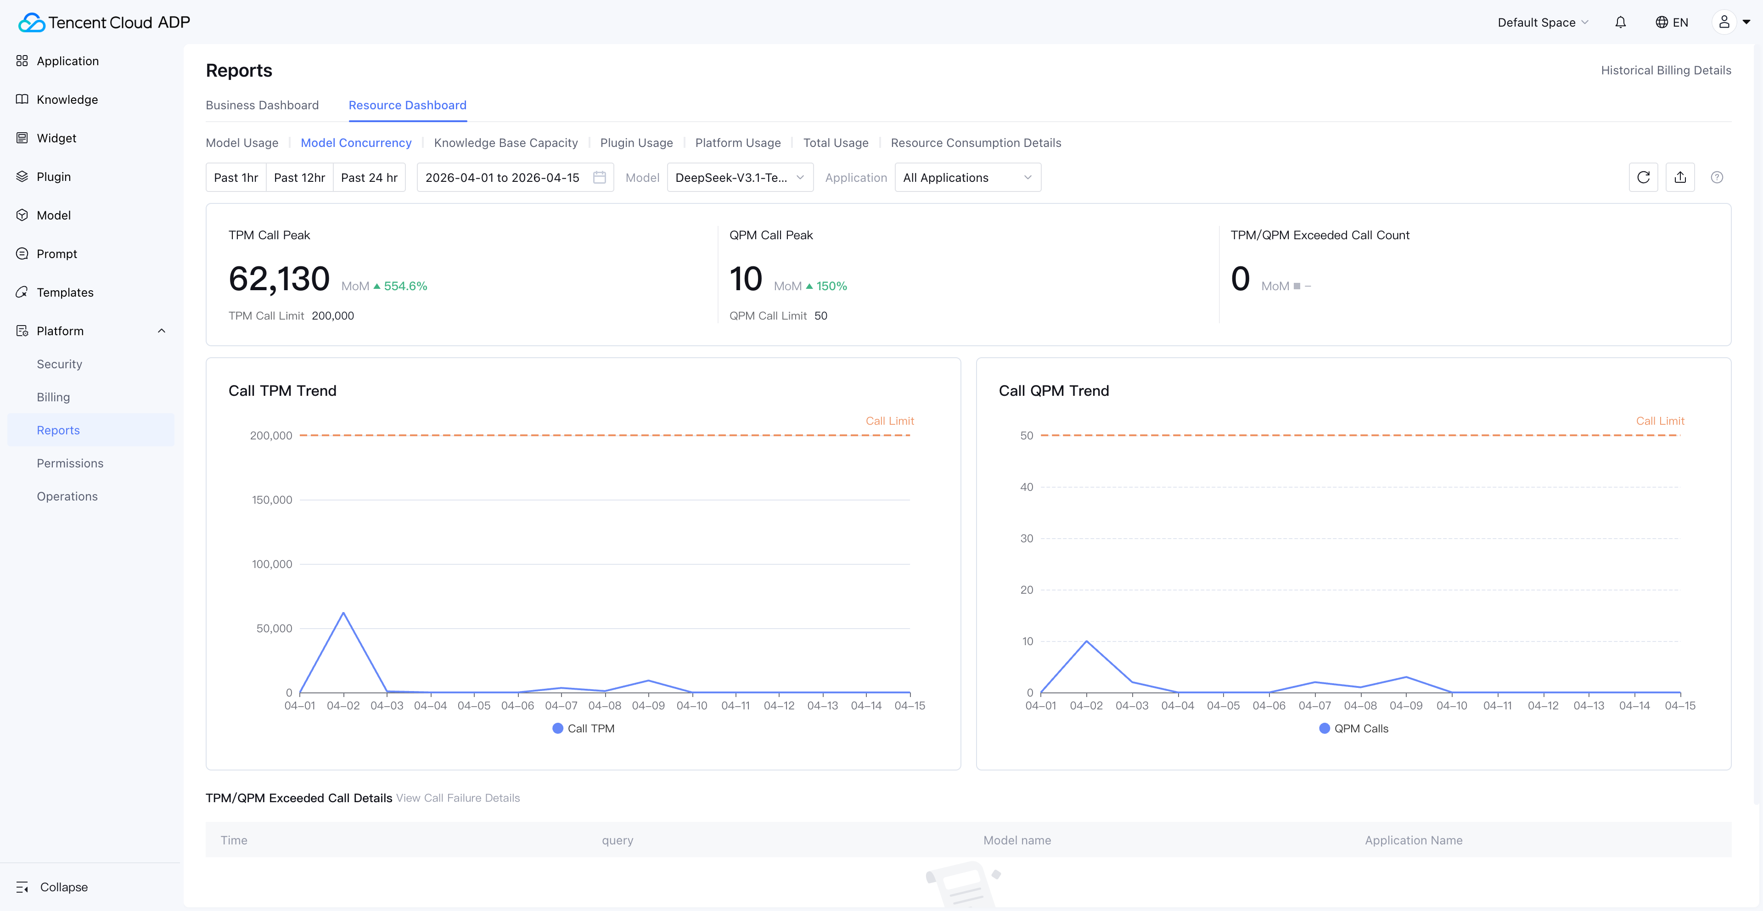Click the Tencent Cloud ADP logo
Image resolution: width=1763 pixels, height=911 pixels.
coord(104,22)
